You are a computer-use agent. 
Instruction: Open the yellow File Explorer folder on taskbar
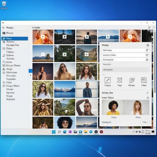tap(86, 132)
